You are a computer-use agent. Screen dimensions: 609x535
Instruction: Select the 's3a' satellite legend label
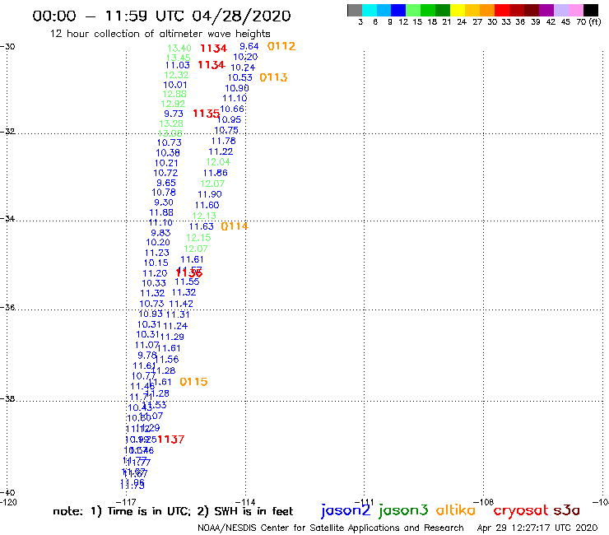click(x=567, y=510)
